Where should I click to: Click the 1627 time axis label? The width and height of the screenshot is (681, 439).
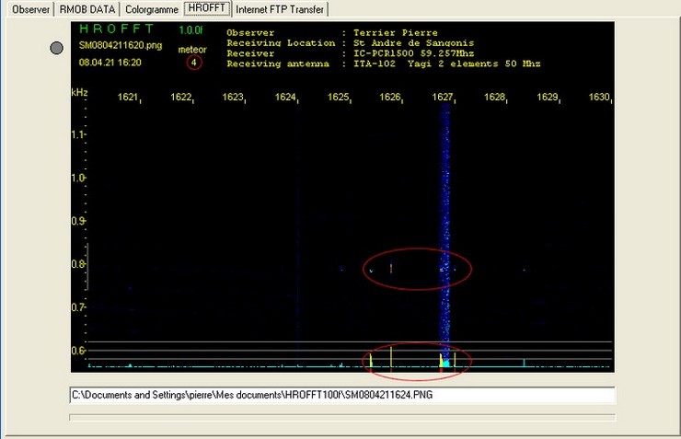pos(442,97)
